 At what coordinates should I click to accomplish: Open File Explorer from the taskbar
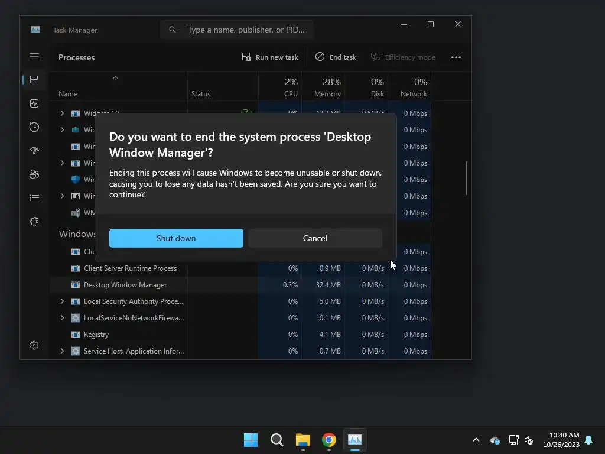tap(303, 440)
